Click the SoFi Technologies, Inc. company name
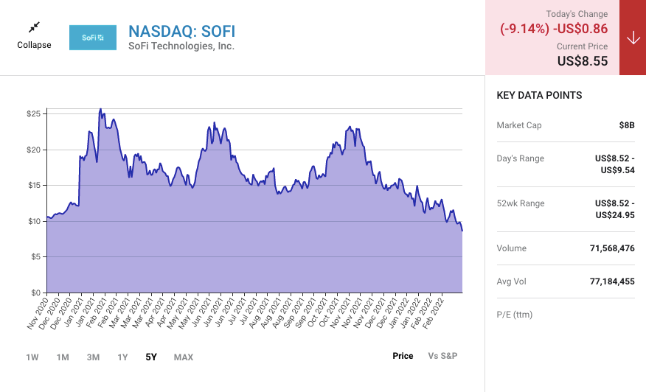The height and width of the screenshot is (392, 646). [x=181, y=46]
